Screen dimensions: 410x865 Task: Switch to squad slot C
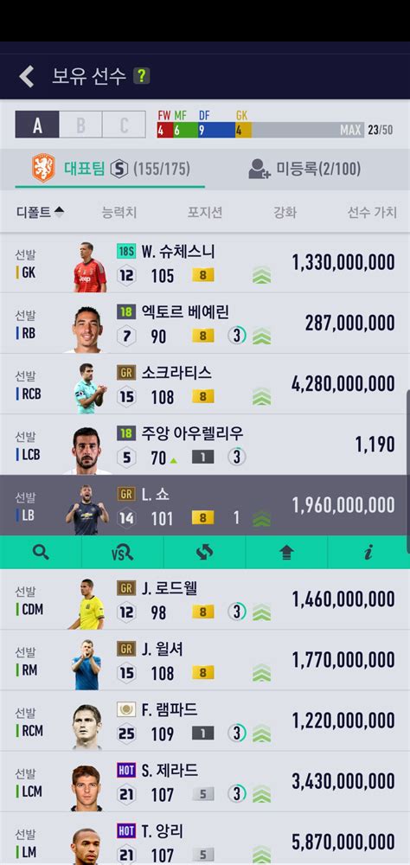tap(125, 125)
